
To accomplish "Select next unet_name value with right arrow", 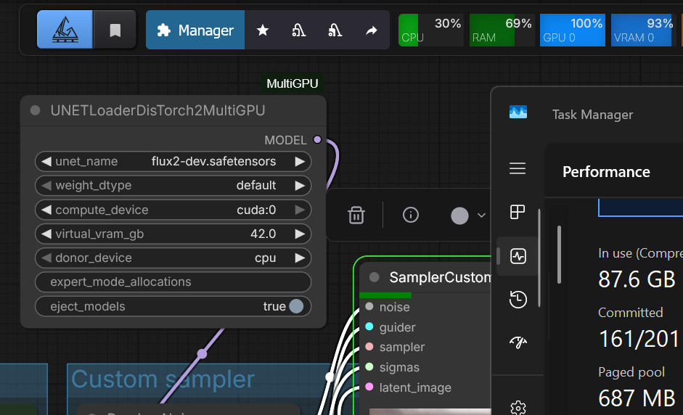I will point(300,162).
